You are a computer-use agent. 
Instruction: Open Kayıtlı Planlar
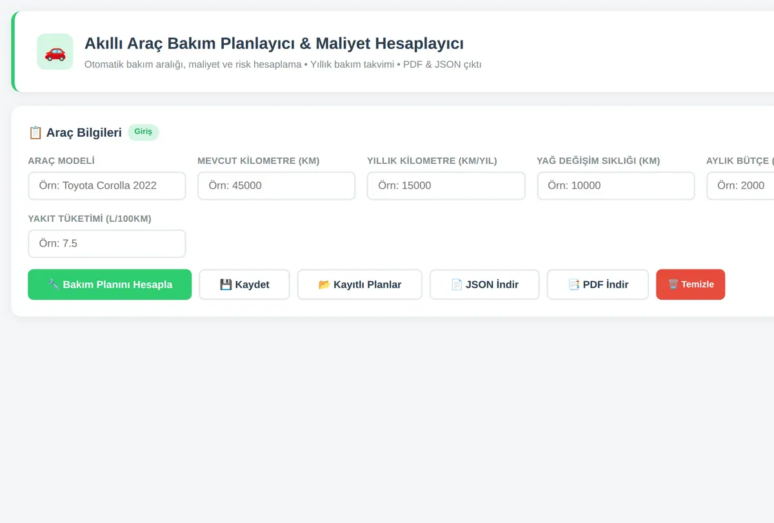click(x=360, y=284)
